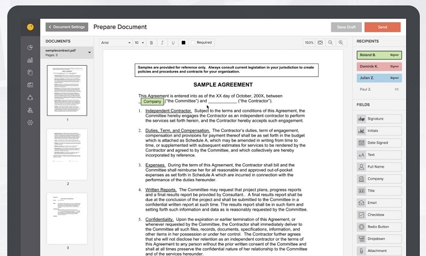Choose the Initials field
Screen dimensions: 426x256
[x=379, y=131]
